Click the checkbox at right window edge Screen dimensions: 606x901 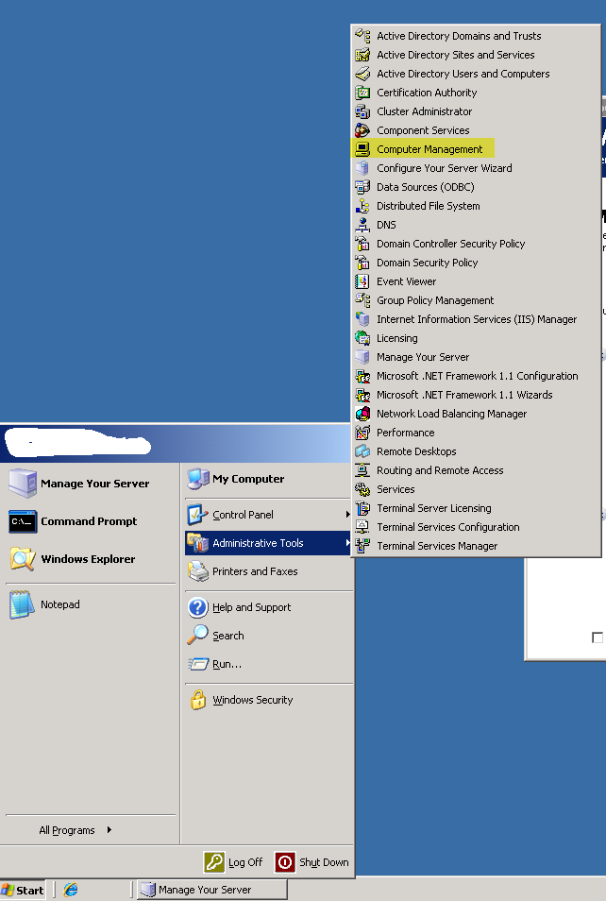[x=598, y=637]
